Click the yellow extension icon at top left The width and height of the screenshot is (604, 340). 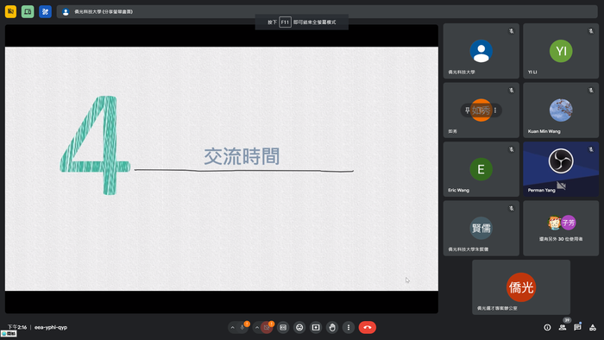click(x=10, y=11)
